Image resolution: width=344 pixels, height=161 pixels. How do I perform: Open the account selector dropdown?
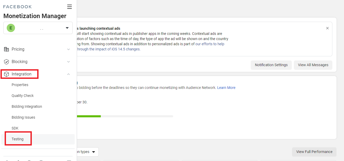pos(38,28)
